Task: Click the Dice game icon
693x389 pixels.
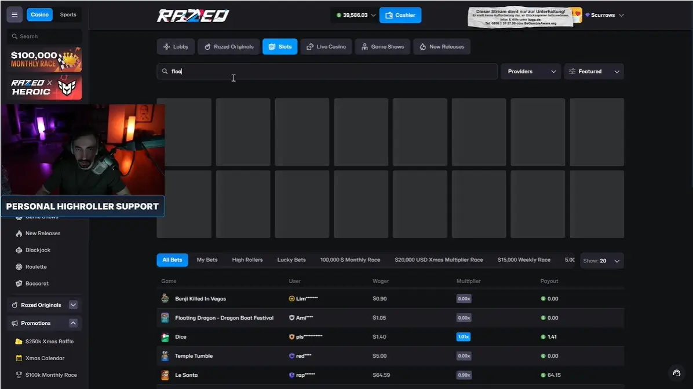Action: coord(165,337)
